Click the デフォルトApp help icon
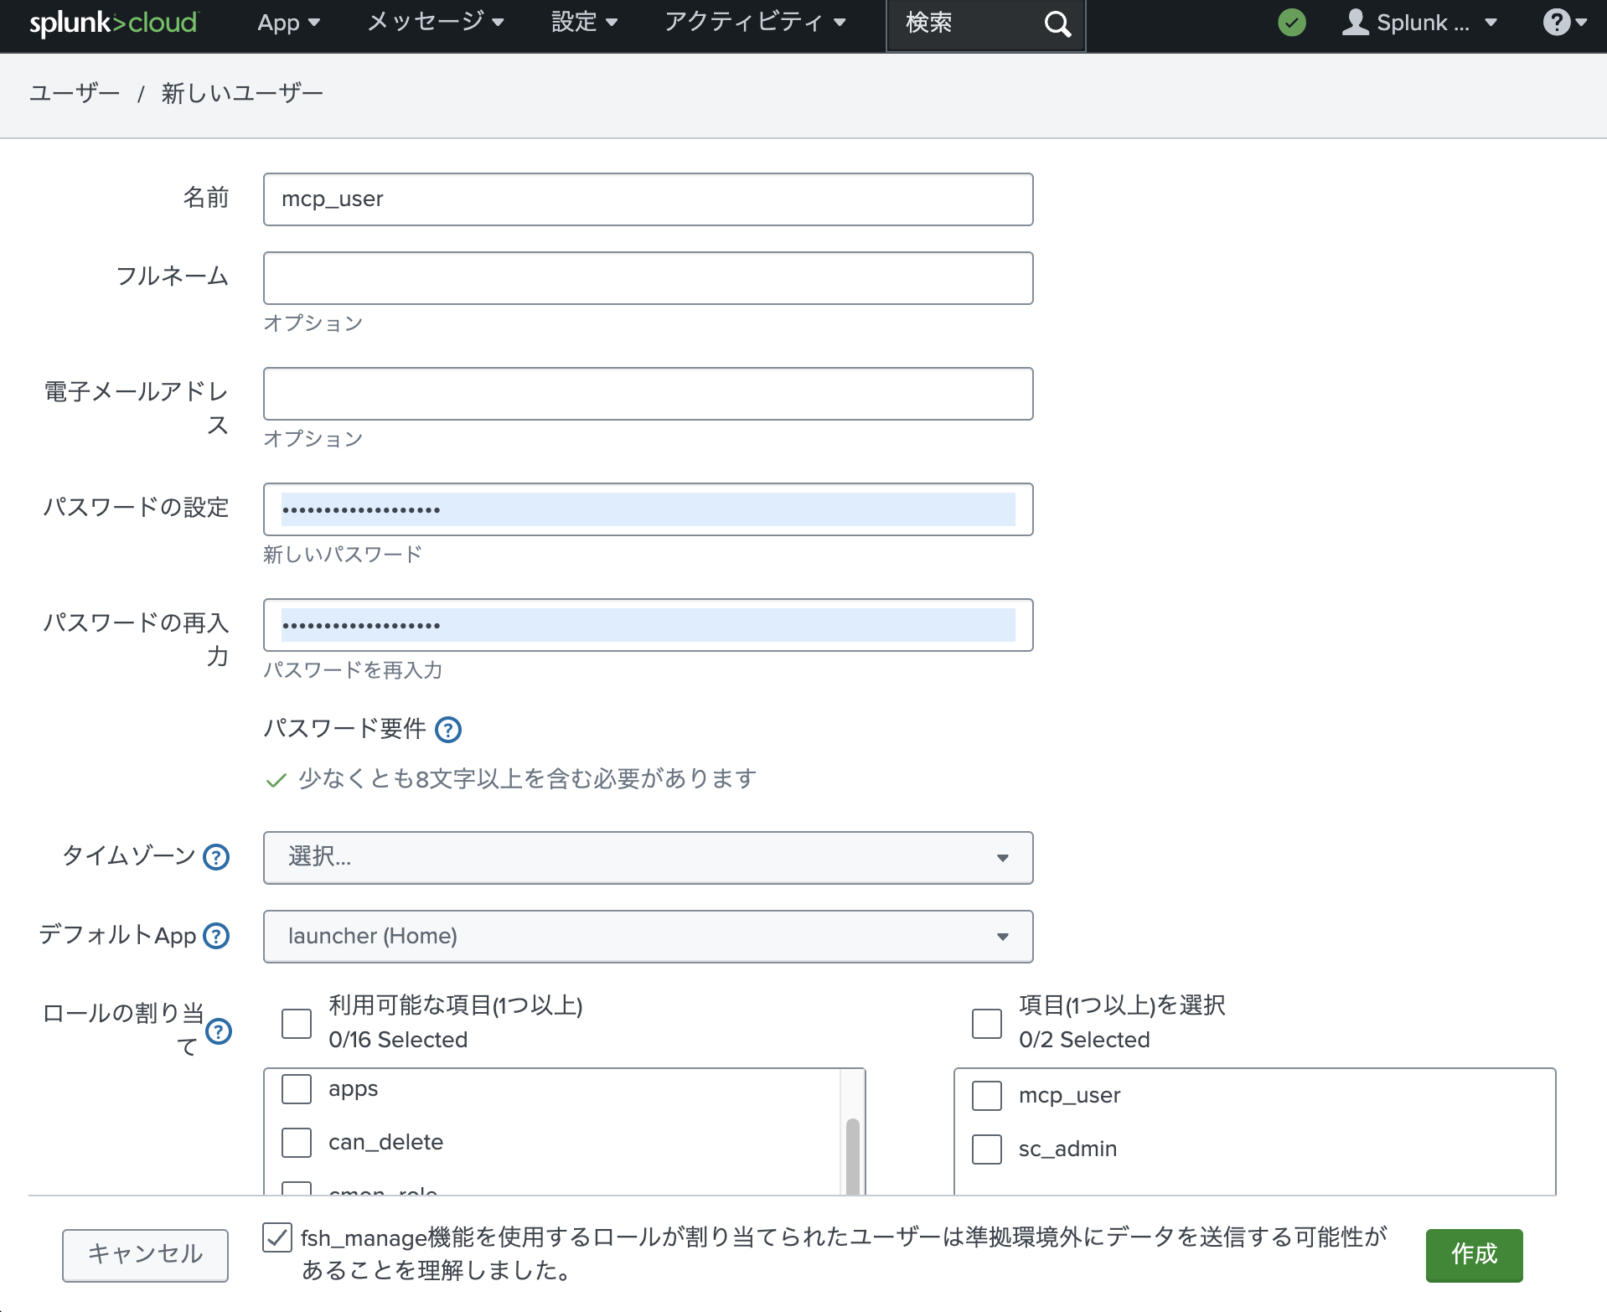Image resolution: width=1607 pixels, height=1312 pixels. (216, 936)
